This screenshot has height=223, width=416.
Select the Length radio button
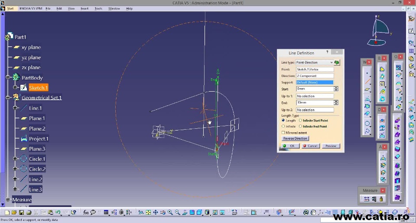pos(283,121)
